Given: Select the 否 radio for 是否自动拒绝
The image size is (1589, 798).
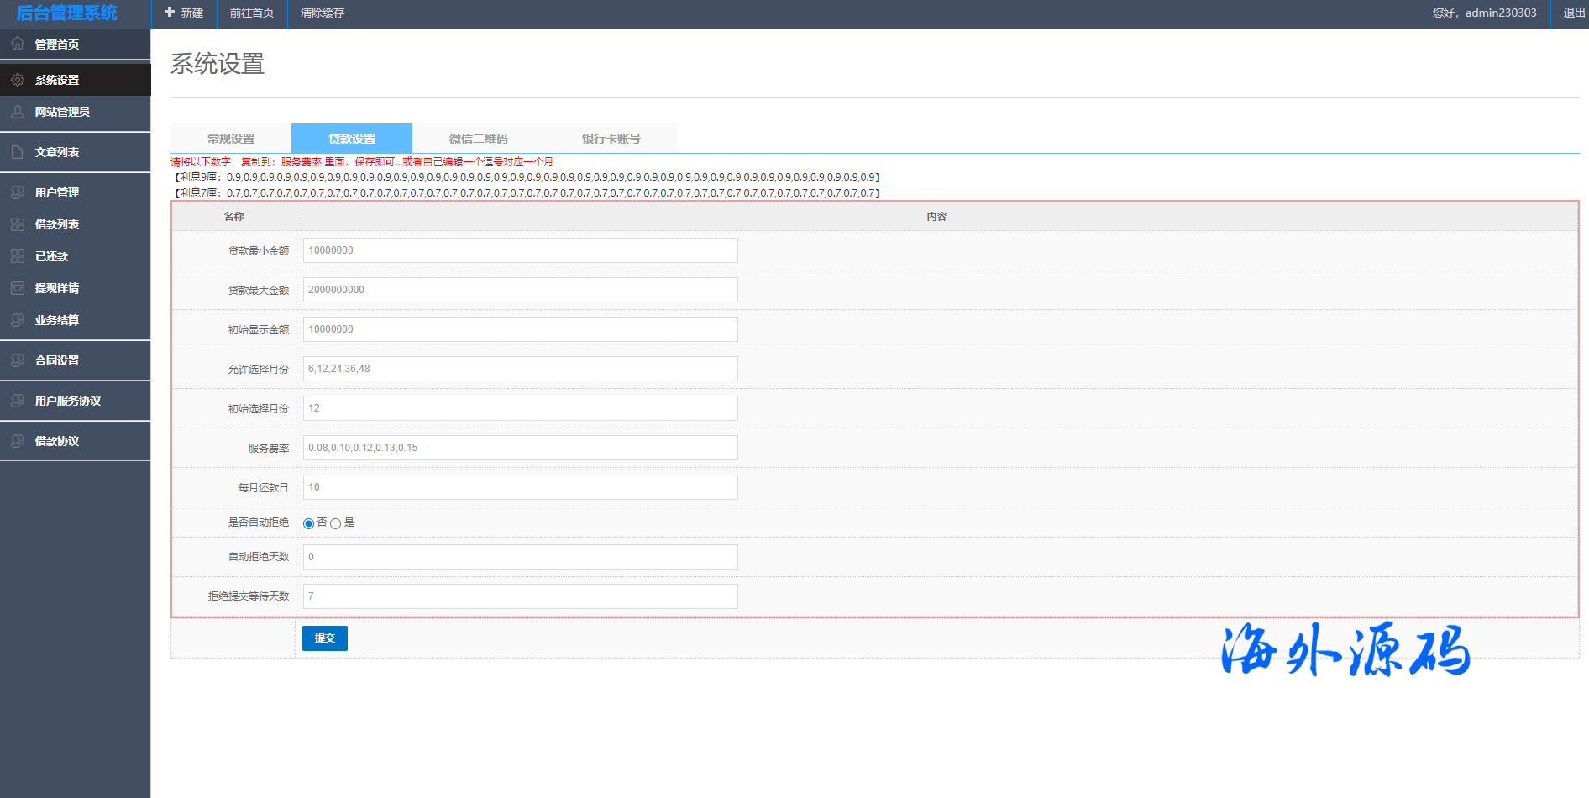Looking at the screenshot, I should [308, 523].
